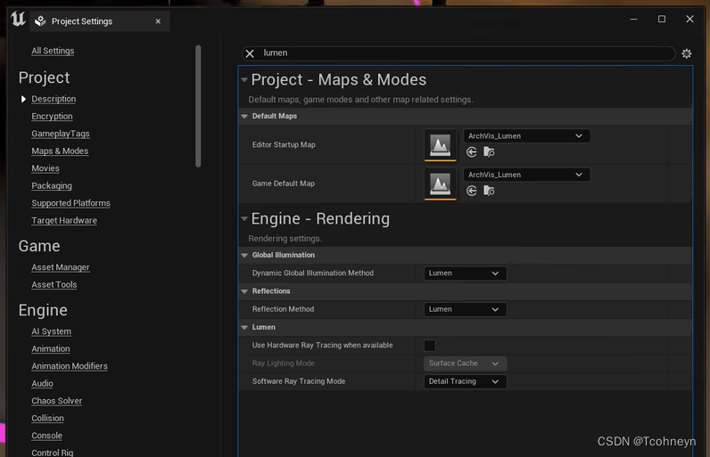The height and width of the screenshot is (457, 710).
Task: Use selected asset for Game Default Map
Action: pos(471,191)
